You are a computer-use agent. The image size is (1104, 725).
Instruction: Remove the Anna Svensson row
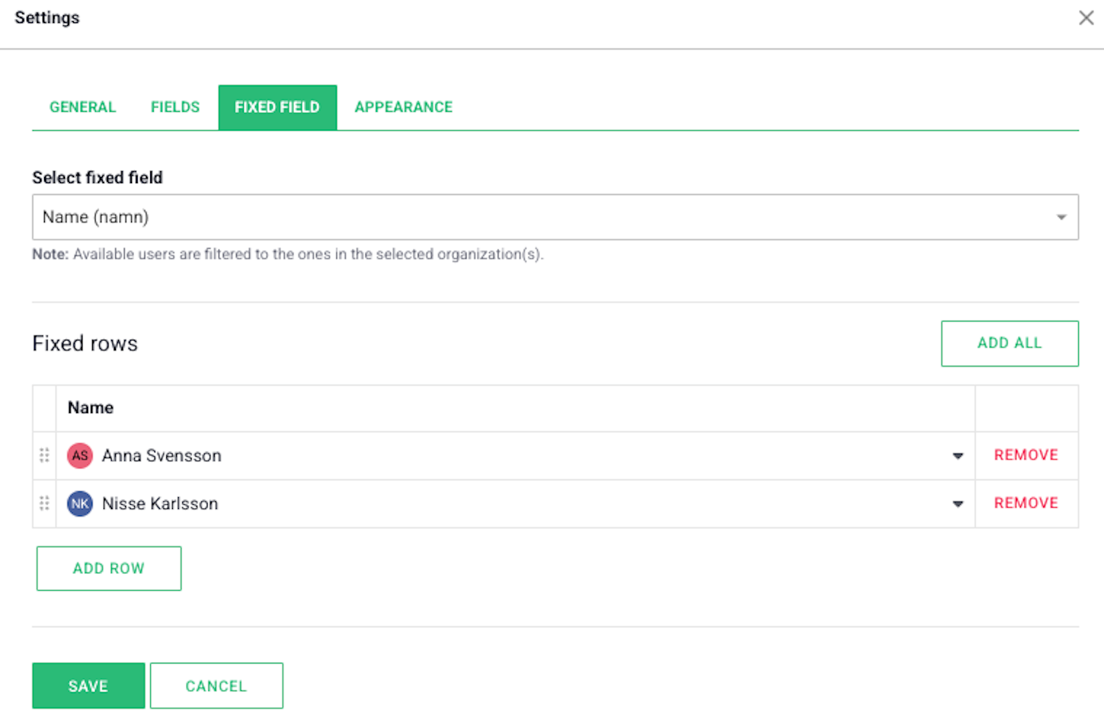click(x=1026, y=455)
